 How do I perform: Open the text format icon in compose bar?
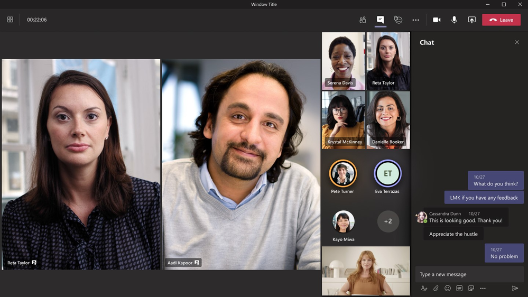[424, 288]
